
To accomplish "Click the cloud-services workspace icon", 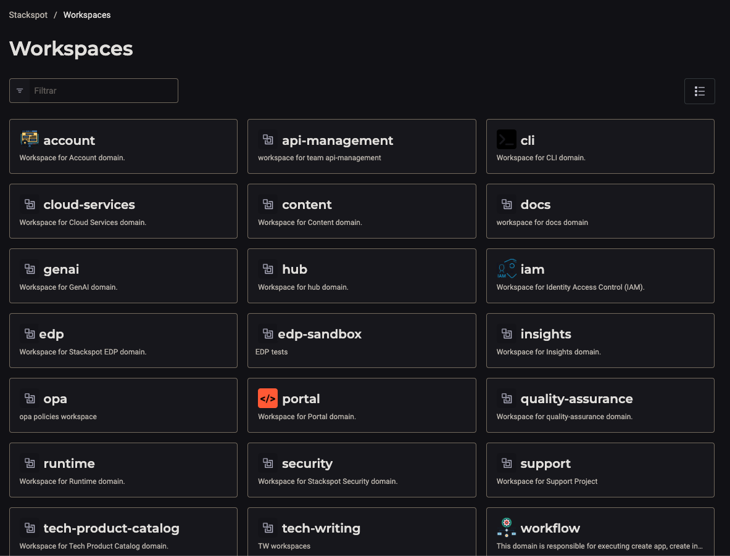I will 30,203.
